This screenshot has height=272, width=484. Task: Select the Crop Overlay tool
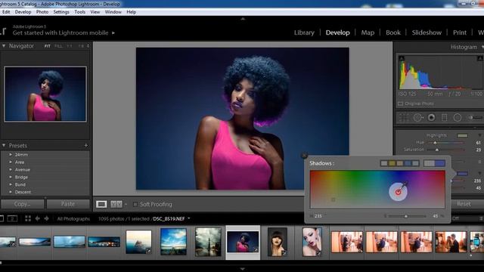pos(404,118)
